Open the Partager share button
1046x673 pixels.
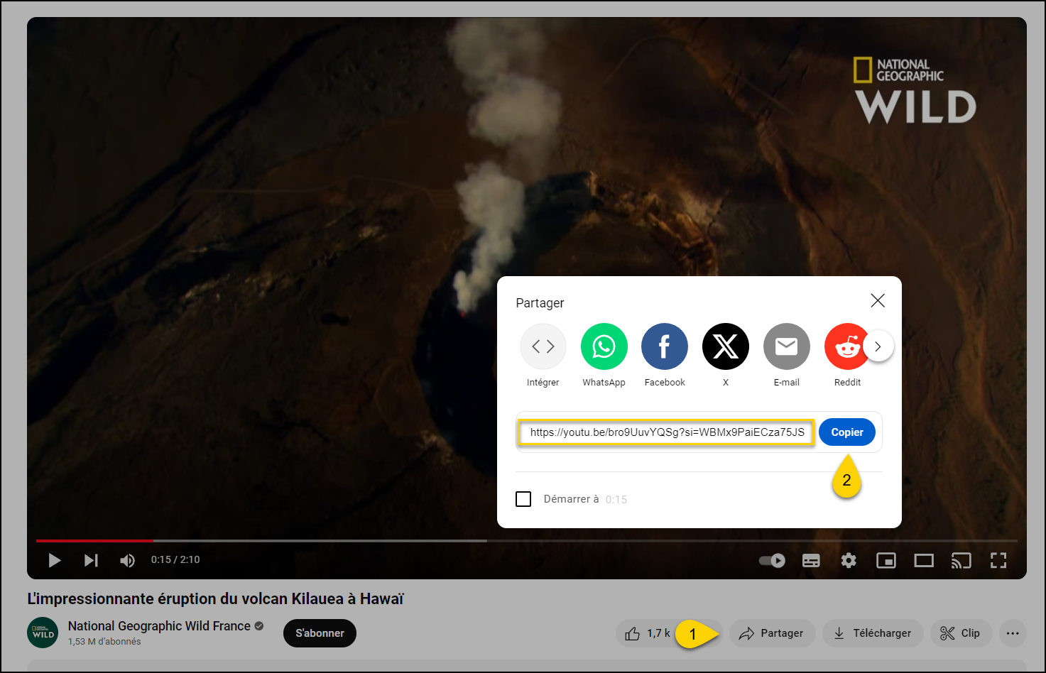tap(771, 633)
